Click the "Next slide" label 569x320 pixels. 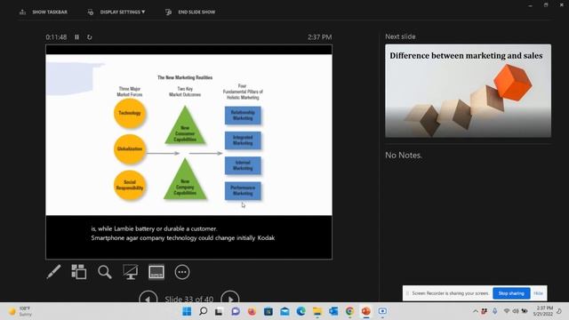tap(400, 36)
